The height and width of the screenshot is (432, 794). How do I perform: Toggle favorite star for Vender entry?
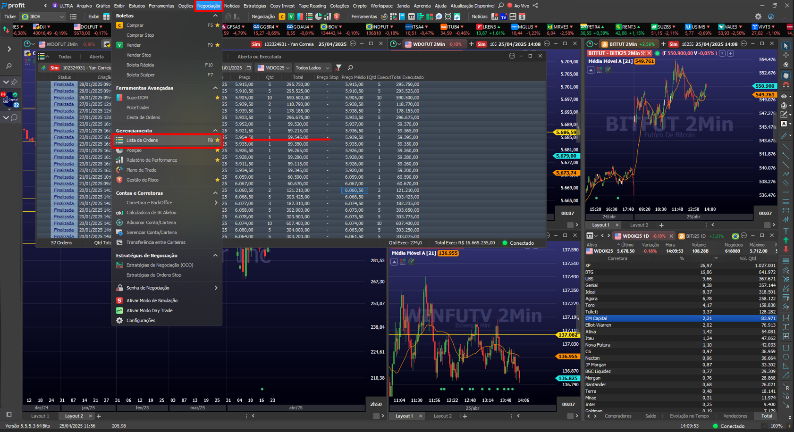pyautogui.click(x=217, y=45)
